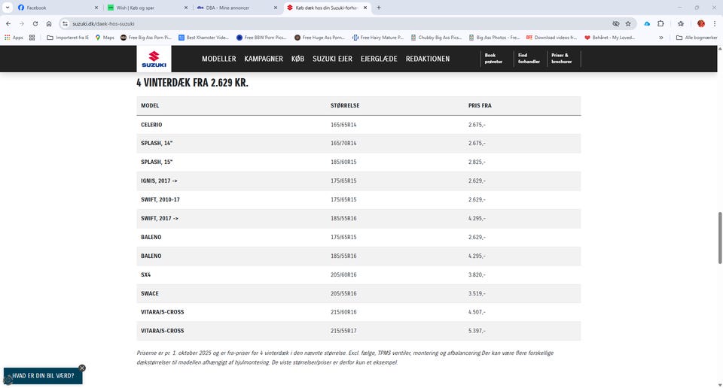The image size is (723, 388).
Task: Click tab groups grid icon in bookmarks bar
Action: click(x=32, y=38)
